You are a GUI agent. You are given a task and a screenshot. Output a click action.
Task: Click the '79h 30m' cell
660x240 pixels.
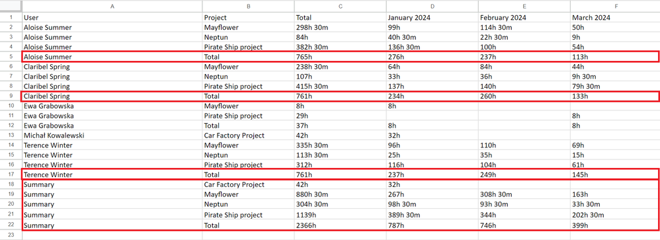point(615,87)
